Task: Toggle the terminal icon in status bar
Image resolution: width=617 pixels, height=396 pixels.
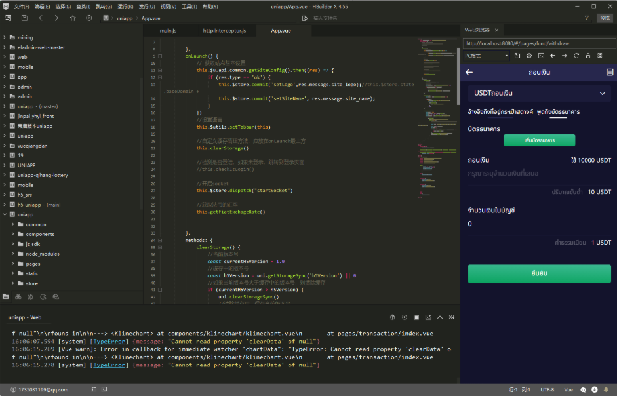Action: [104, 389]
